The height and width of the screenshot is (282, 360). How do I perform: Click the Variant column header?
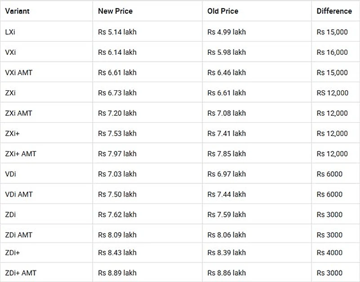pos(17,11)
